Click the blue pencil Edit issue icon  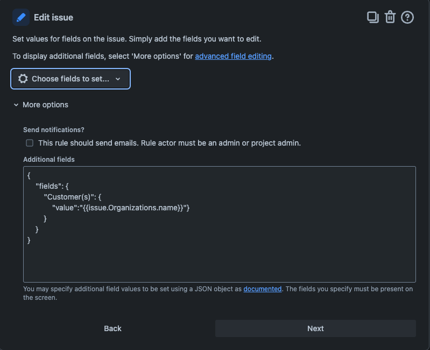pos(21,17)
